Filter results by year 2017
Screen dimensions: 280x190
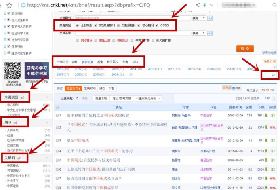coord(81,69)
